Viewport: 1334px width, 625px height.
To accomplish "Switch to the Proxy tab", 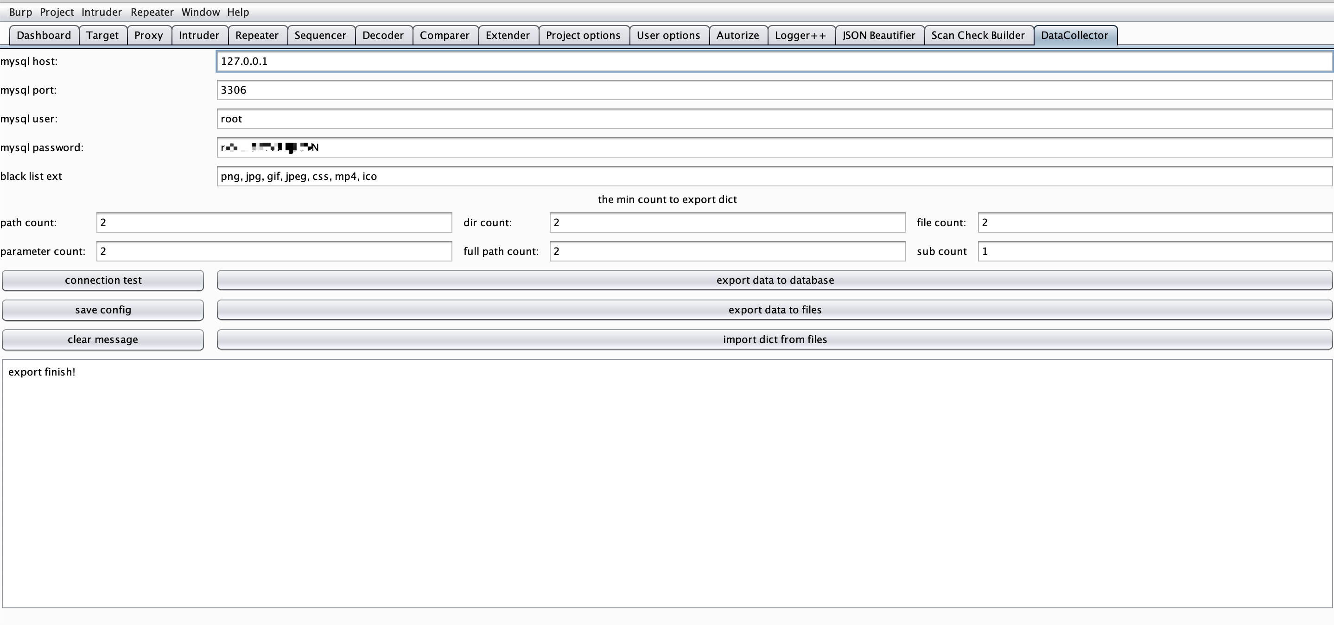I will click(x=149, y=35).
